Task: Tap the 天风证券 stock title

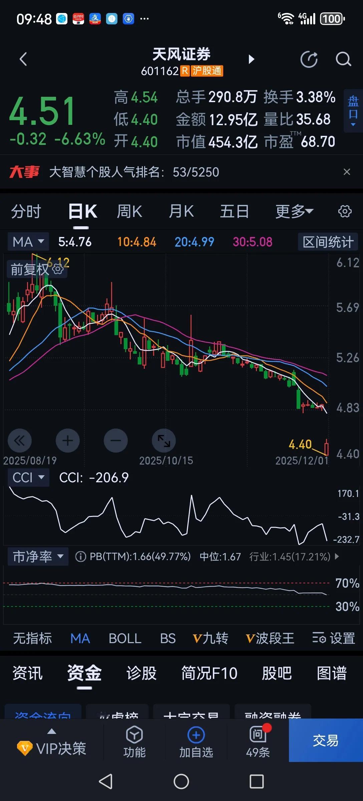Action: (181, 54)
